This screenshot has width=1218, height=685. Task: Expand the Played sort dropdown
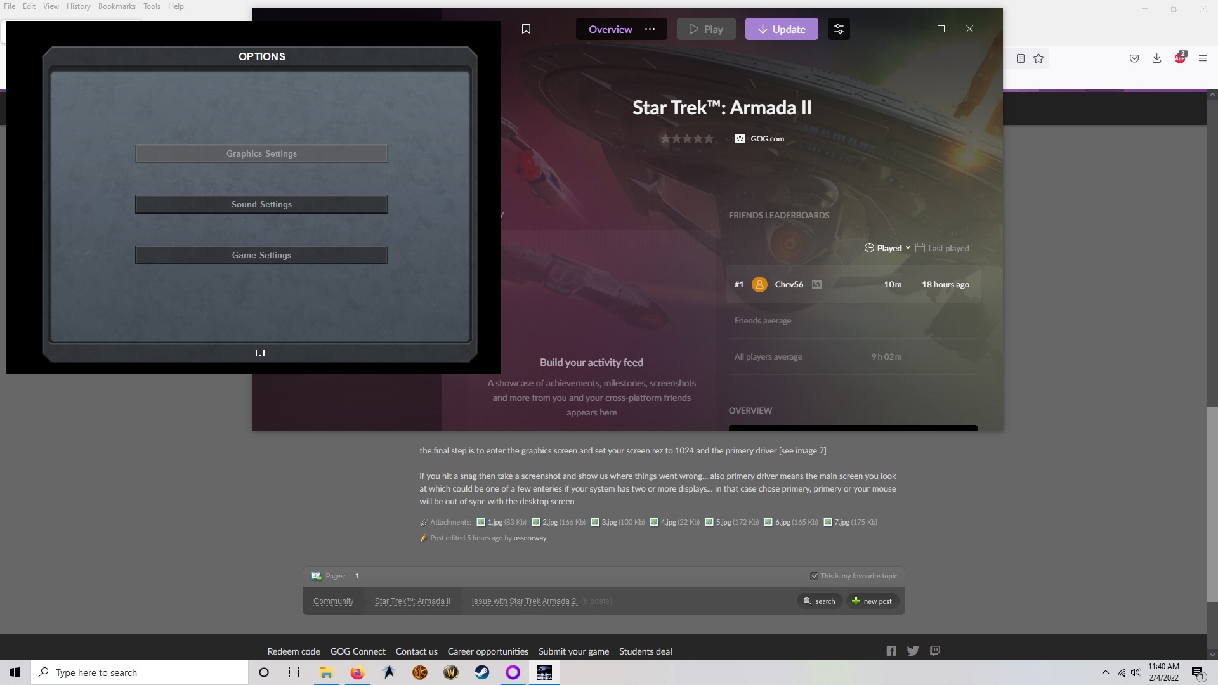click(887, 248)
